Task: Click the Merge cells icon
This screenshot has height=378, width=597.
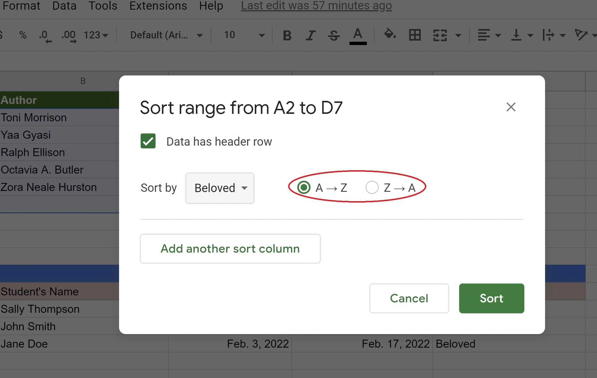Action: (x=440, y=35)
